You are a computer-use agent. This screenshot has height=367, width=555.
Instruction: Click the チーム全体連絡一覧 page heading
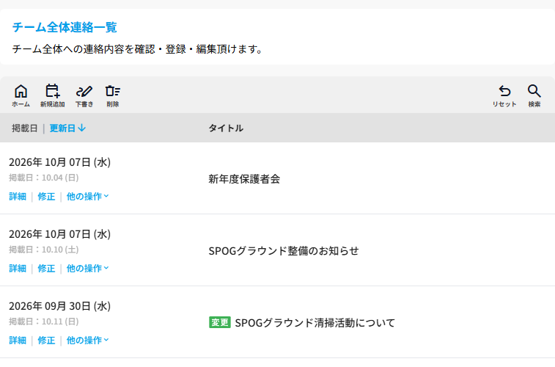[65, 27]
